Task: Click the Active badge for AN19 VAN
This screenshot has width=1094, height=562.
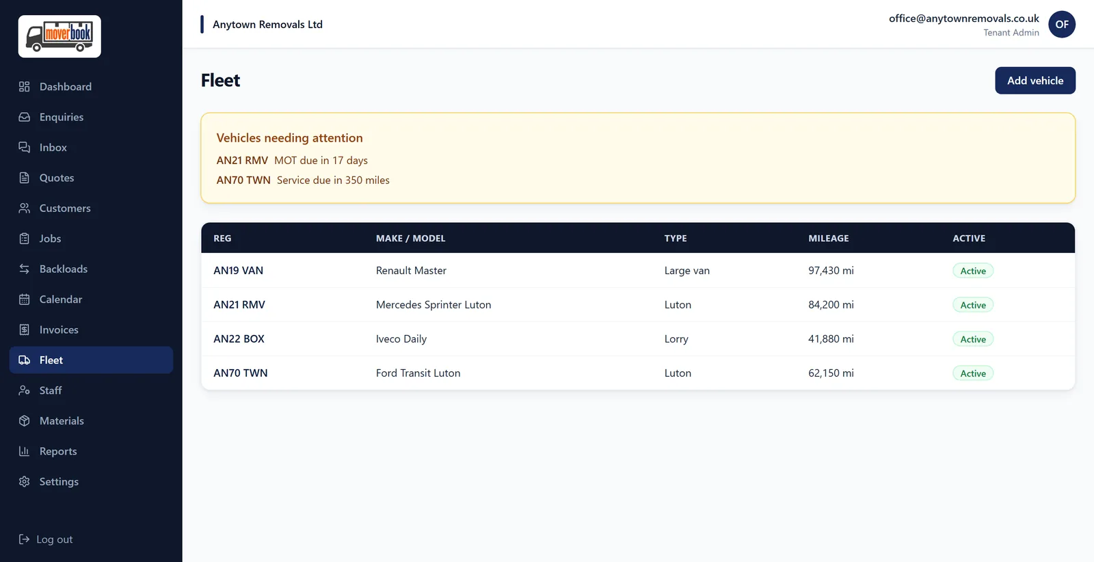Action: point(973,271)
